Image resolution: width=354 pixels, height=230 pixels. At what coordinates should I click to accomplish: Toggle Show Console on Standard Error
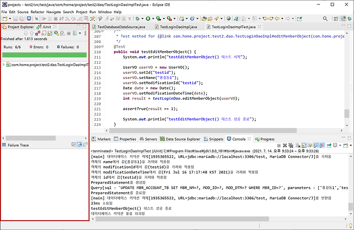click(x=322, y=145)
